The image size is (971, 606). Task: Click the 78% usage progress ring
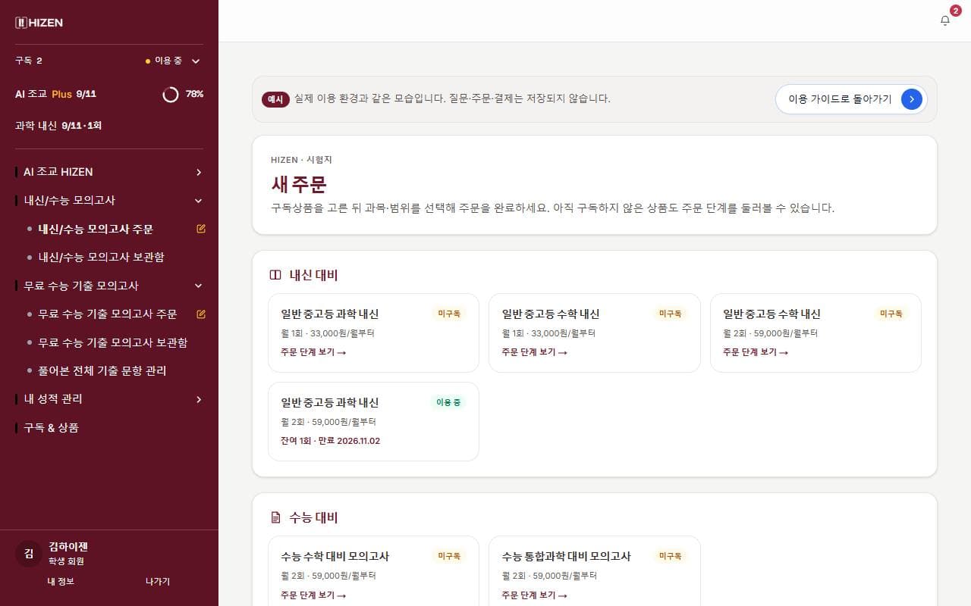pos(171,94)
